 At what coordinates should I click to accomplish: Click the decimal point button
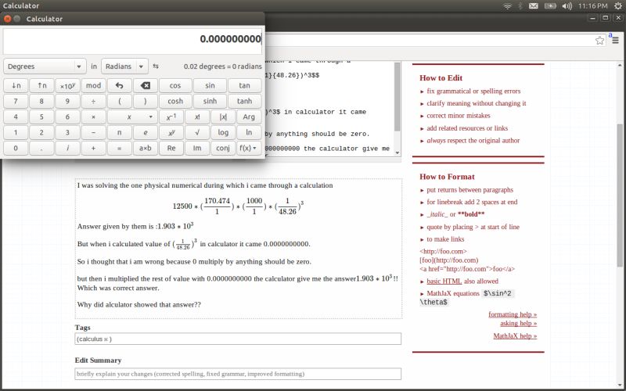coord(41,148)
